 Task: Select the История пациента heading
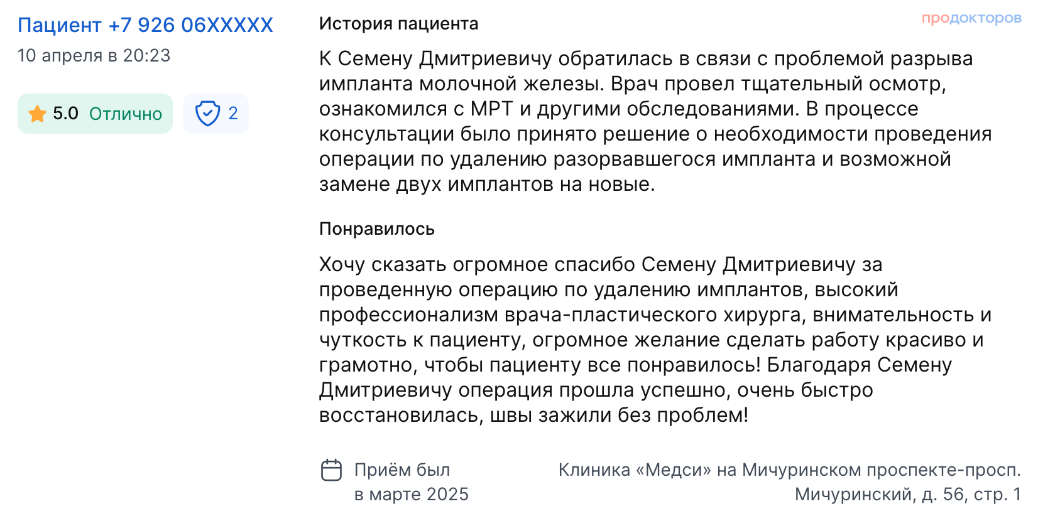click(399, 24)
